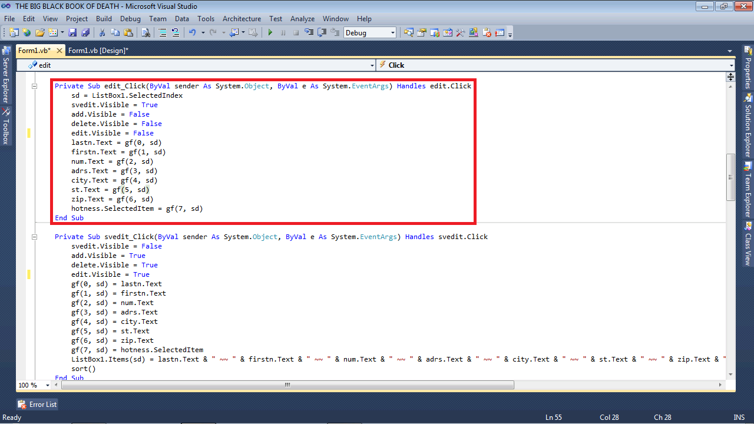Click the horizontal scrollbar right arrow
This screenshot has height=424, width=754.
tap(721, 385)
